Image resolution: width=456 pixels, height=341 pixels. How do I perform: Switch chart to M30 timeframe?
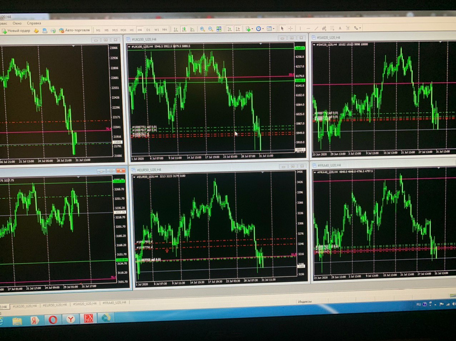(123, 30)
